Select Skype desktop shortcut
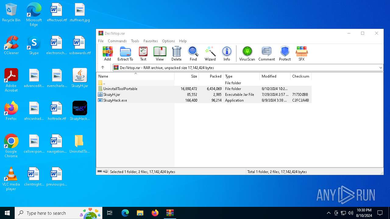 point(34,45)
